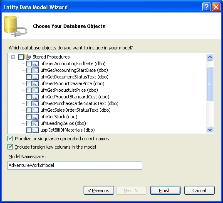This screenshot has width=223, height=203.
Task: Check the Stored Procedures parent checkbox
Action: pyautogui.click(x=21, y=57)
